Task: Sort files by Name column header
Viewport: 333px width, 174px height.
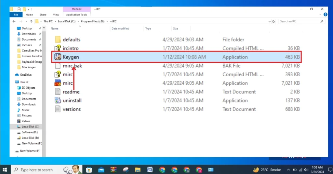Action: [55, 28]
